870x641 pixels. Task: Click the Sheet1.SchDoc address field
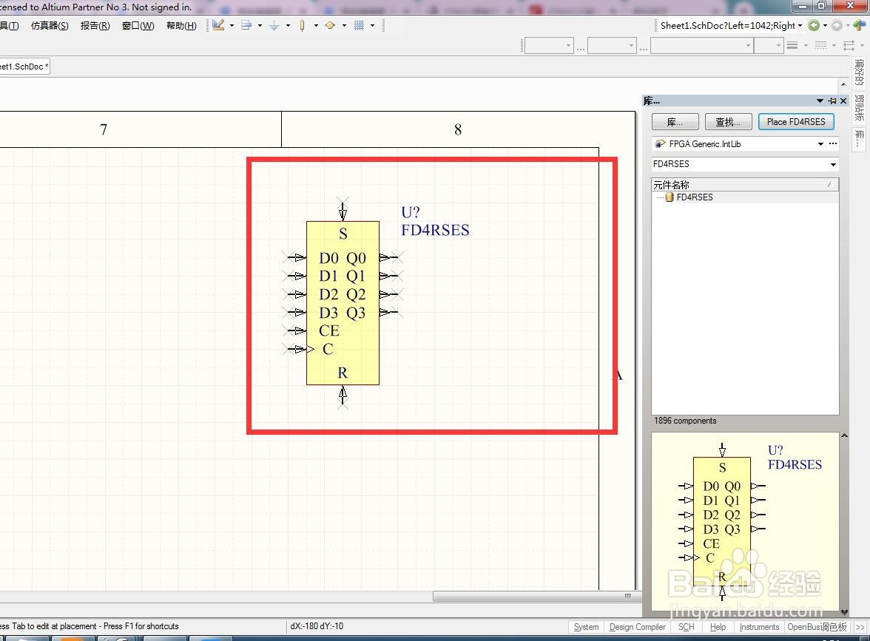[x=726, y=25]
